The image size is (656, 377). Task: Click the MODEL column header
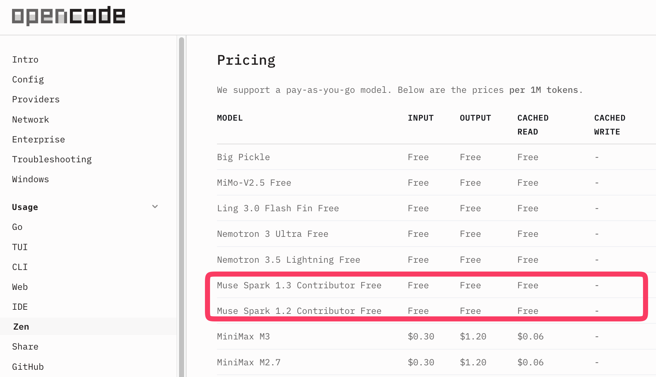pyautogui.click(x=230, y=118)
